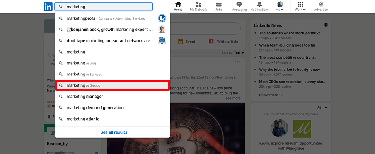Select duct tape marketing consultant network suggestion
The height and width of the screenshot is (154, 375).
coord(112,41)
